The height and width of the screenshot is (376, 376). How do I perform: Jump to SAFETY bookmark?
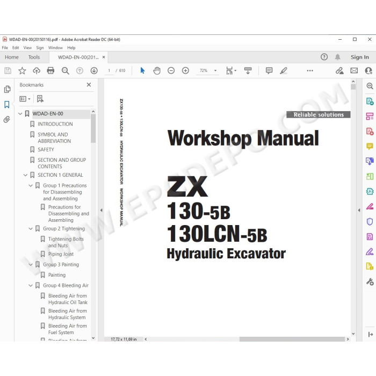tap(46, 150)
